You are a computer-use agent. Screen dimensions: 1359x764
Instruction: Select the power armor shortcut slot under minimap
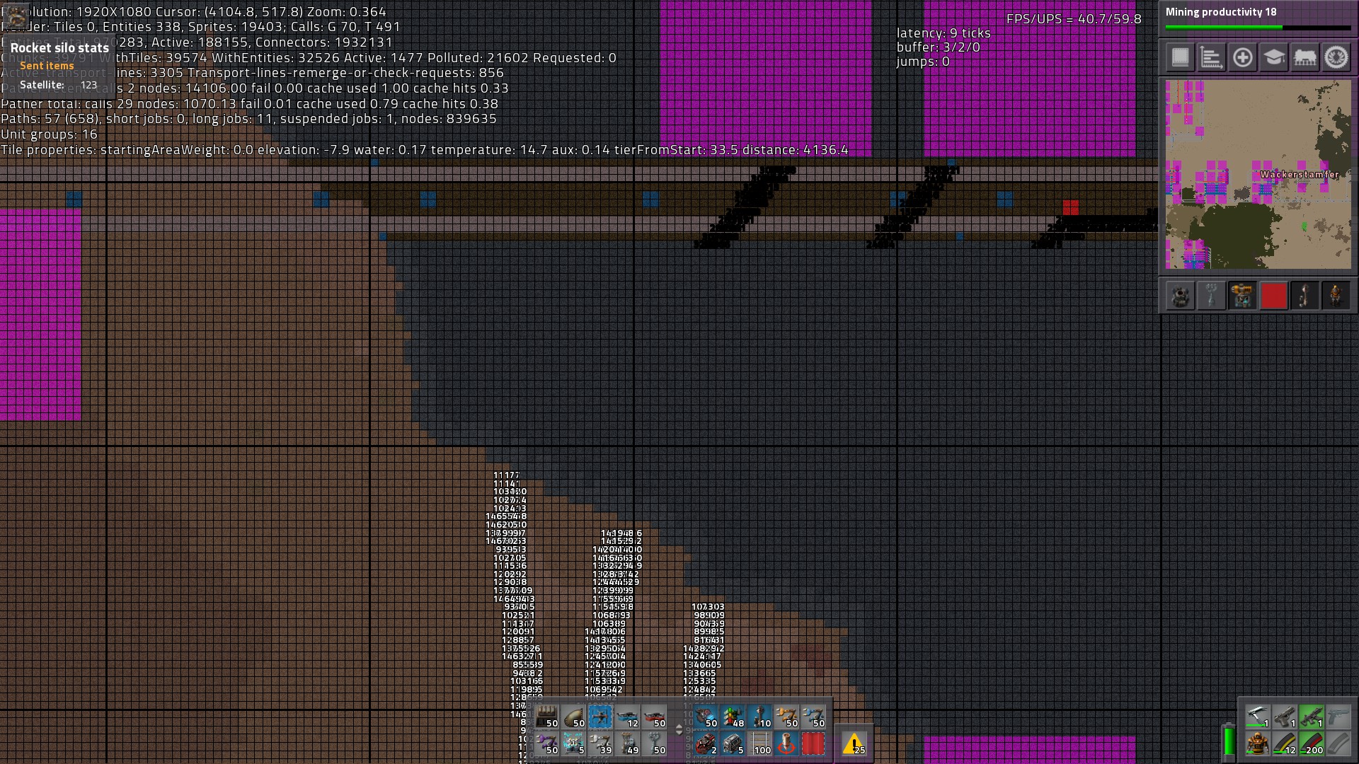1336,296
